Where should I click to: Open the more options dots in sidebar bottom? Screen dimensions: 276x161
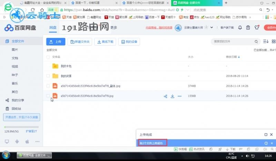[x=37, y=141]
